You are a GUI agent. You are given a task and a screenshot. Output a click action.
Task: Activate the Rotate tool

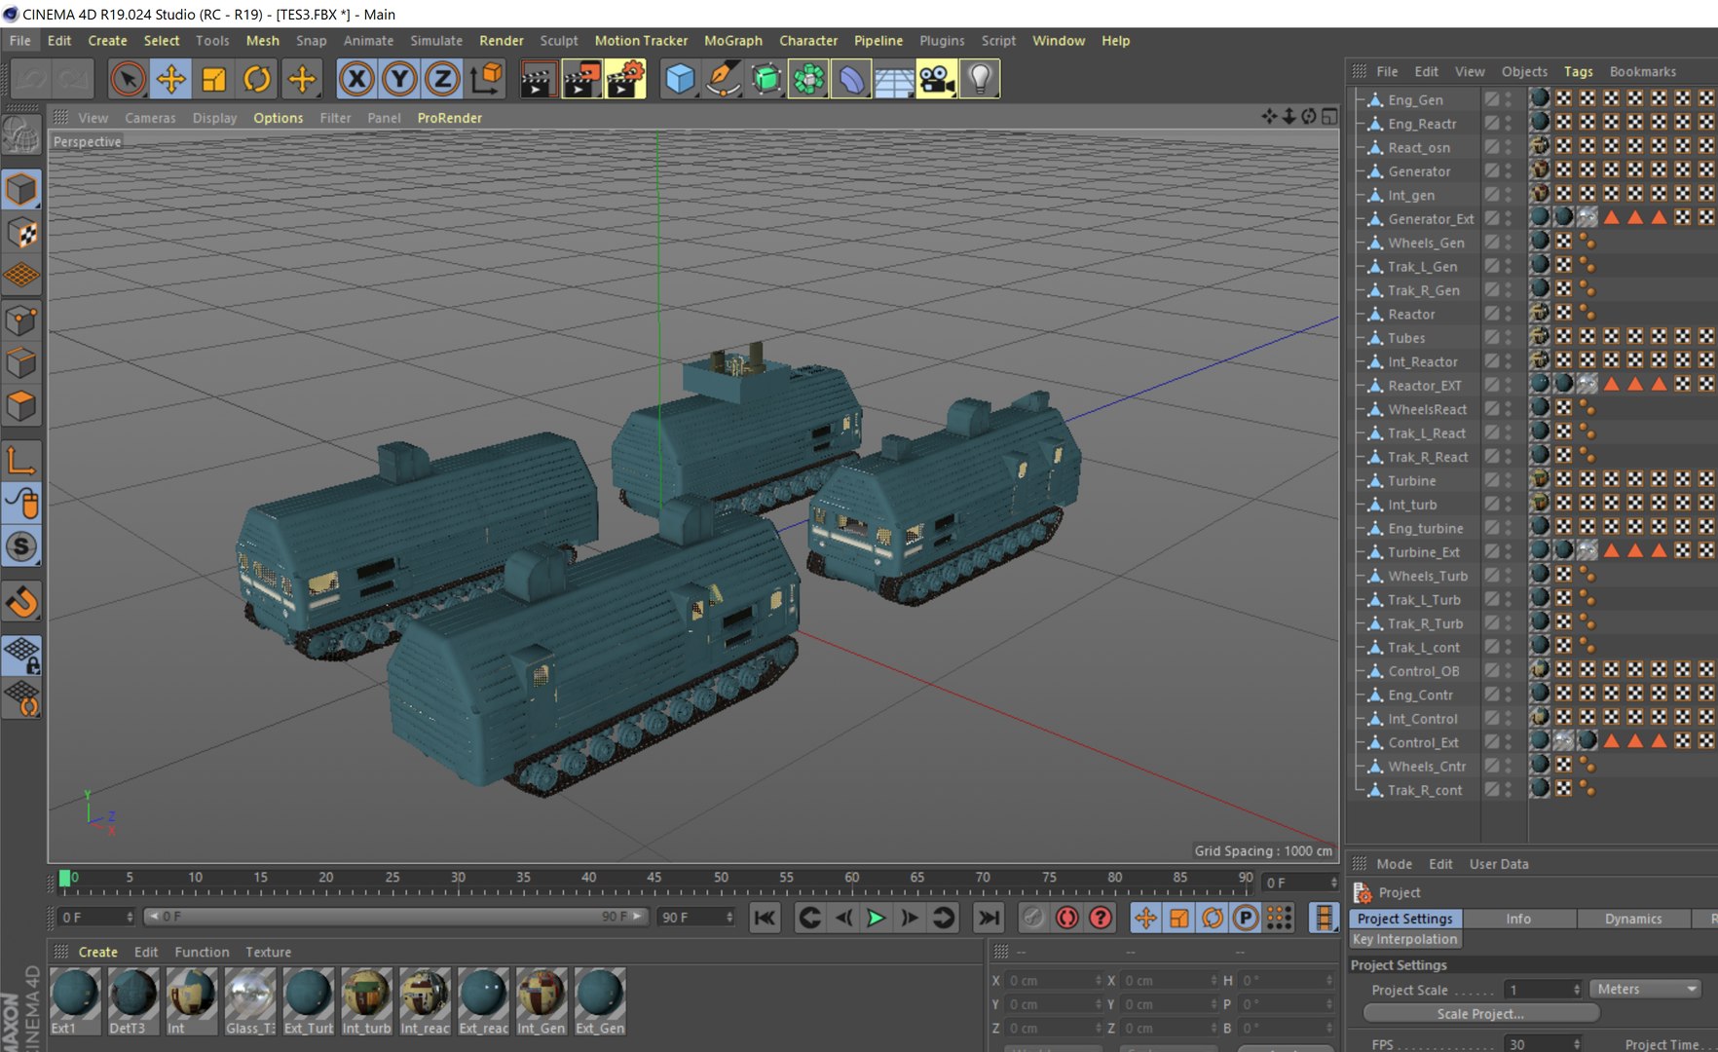tap(257, 79)
